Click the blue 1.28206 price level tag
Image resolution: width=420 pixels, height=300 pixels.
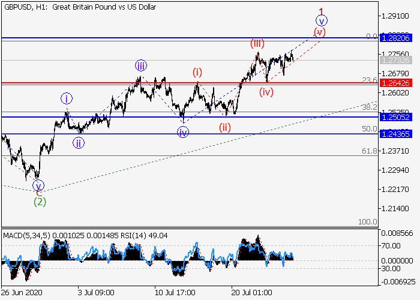tap(398, 38)
